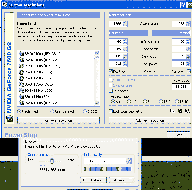Click the resolution list scroll down arrow
The width and height of the screenshot is (192, 190).
point(97,103)
